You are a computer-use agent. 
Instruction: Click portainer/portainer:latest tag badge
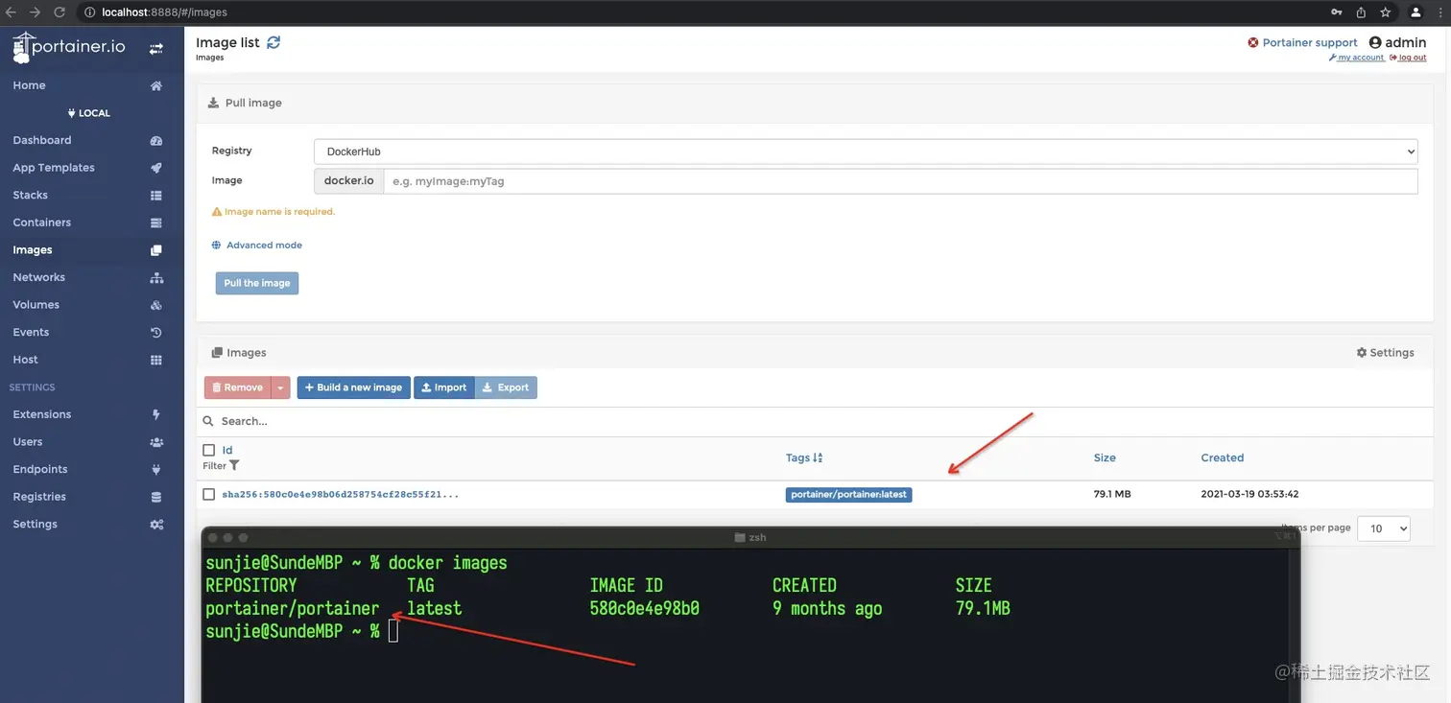pos(849,495)
